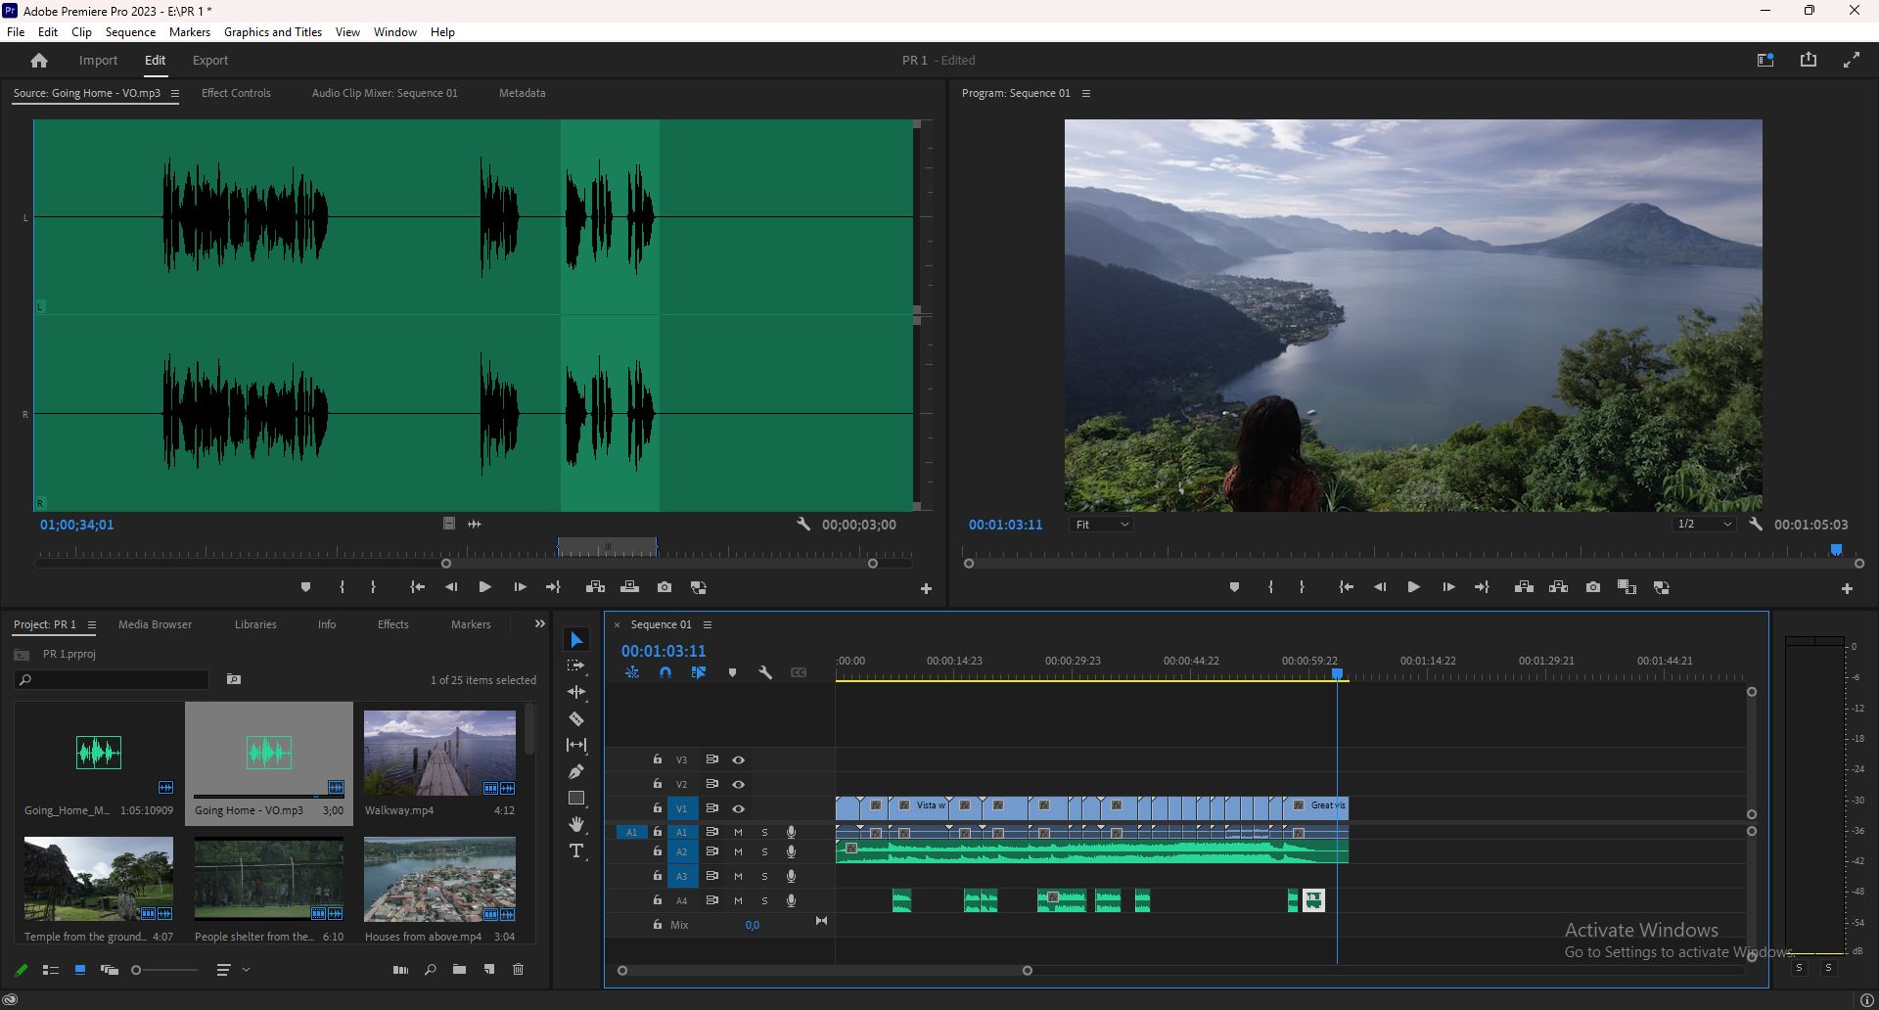The height and width of the screenshot is (1010, 1879).
Task: Open the Sequence menu
Action: (130, 32)
